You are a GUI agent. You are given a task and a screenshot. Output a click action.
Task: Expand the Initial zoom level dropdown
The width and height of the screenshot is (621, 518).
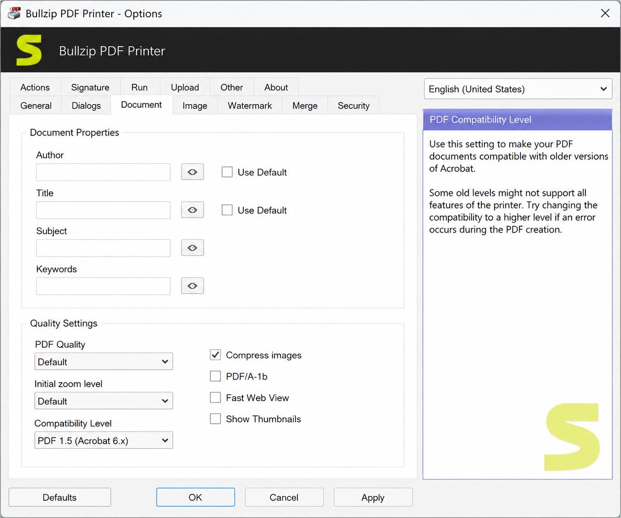[x=104, y=401]
